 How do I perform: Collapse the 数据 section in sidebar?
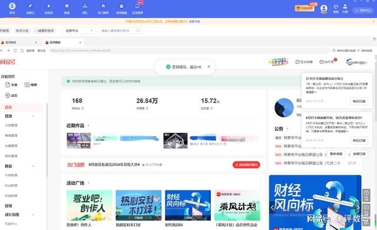pyautogui.click(x=33, y=166)
